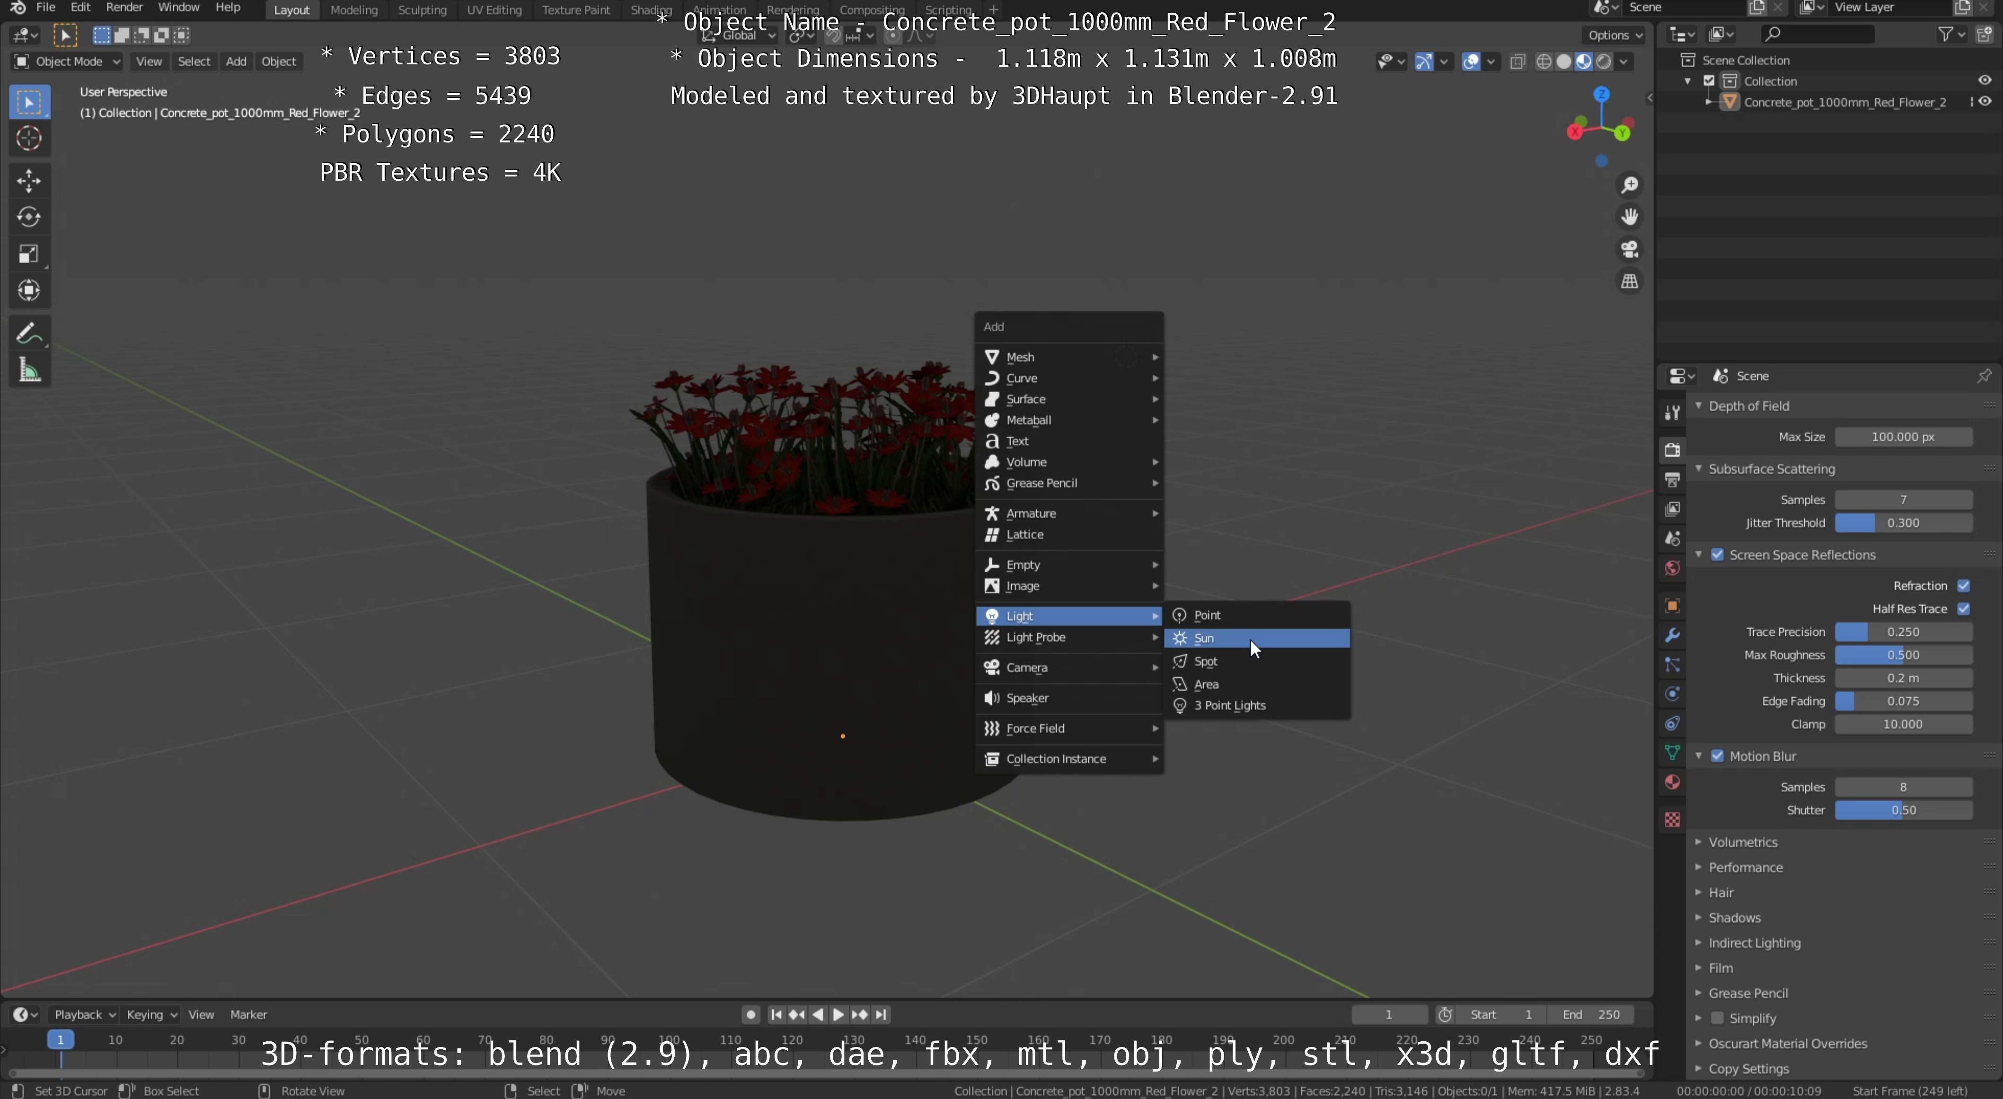Open Render properties tab icon
This screenshot has height=1099, width=2003.
click(x=1672, y=450)
